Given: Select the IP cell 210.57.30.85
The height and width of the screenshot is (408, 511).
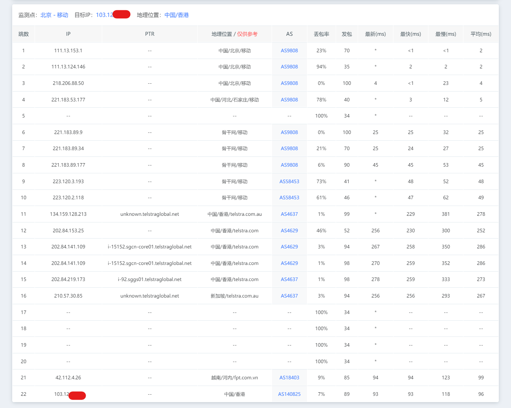Looking at the screenshot, I should (68, 296).
